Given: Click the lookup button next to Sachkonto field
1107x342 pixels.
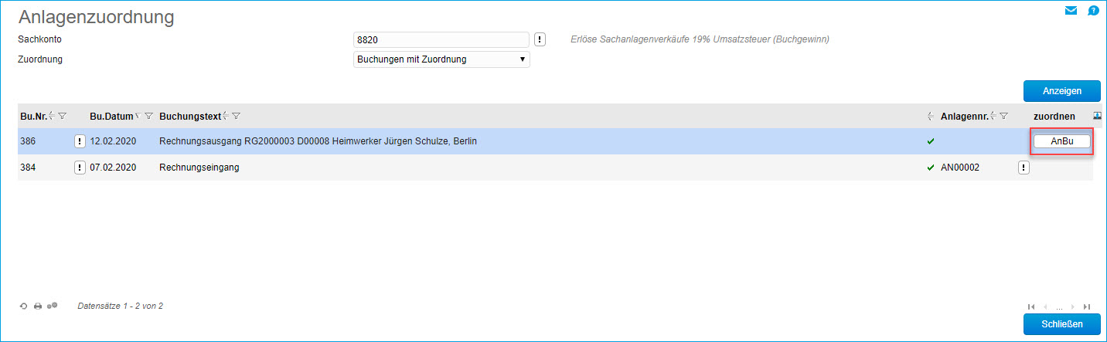Looking at the screenshot, I should (x=540, y=39).
